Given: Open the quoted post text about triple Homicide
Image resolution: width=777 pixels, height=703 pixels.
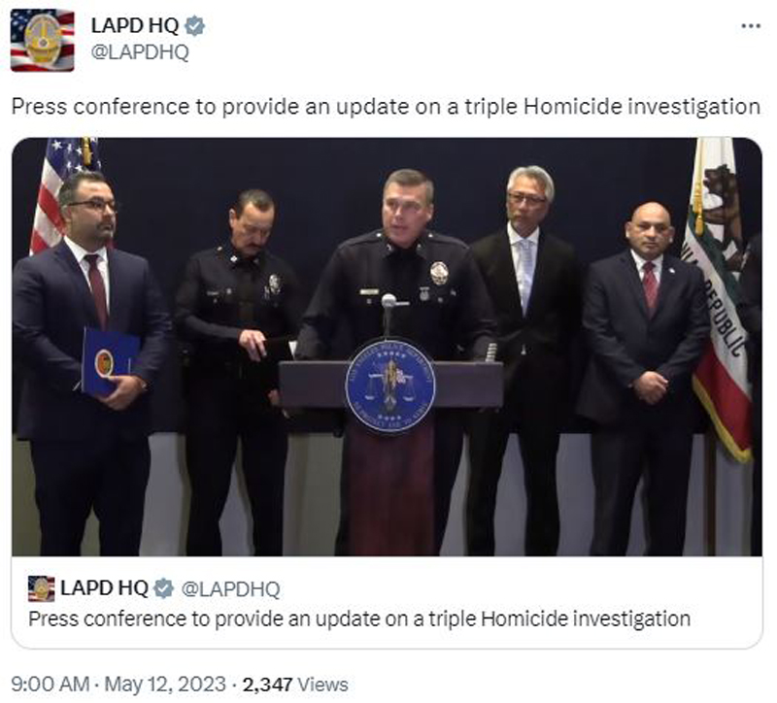Looking at the screenshot, I should [359, 619].
